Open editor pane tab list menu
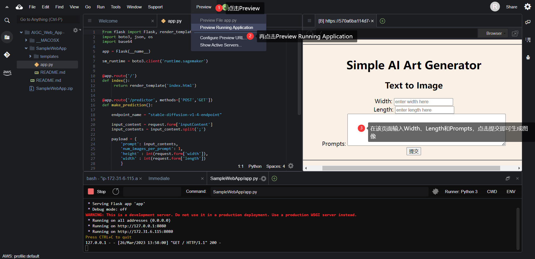535x259 pixels. [x=90, y=21]
